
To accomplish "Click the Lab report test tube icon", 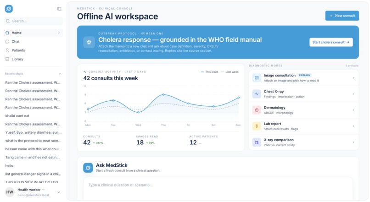I will 257,126.
